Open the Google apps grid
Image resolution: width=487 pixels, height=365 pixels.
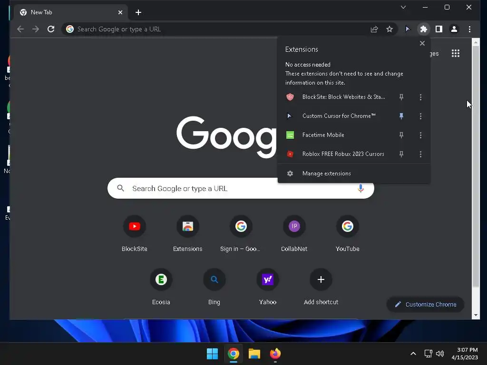(456, 53)
